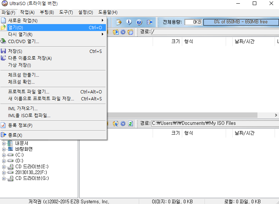The image size is (279, 204).
Task: Select 프로젝트 파일 열기... entry
Action: (53, 92)
